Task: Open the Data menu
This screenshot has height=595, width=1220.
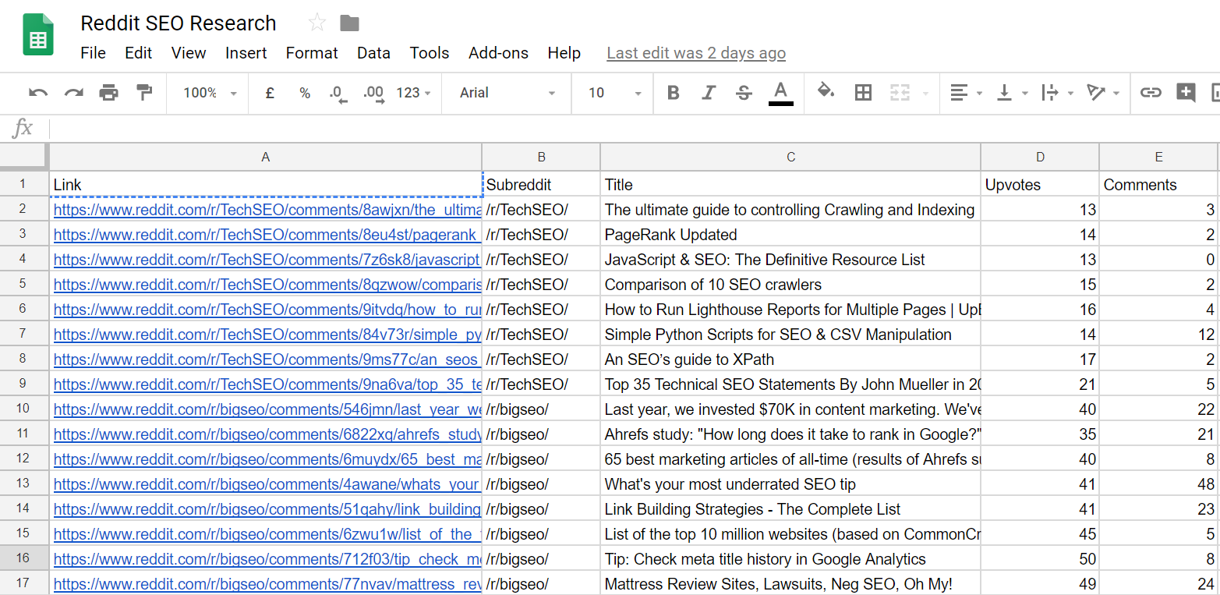Action: point(373,53)
